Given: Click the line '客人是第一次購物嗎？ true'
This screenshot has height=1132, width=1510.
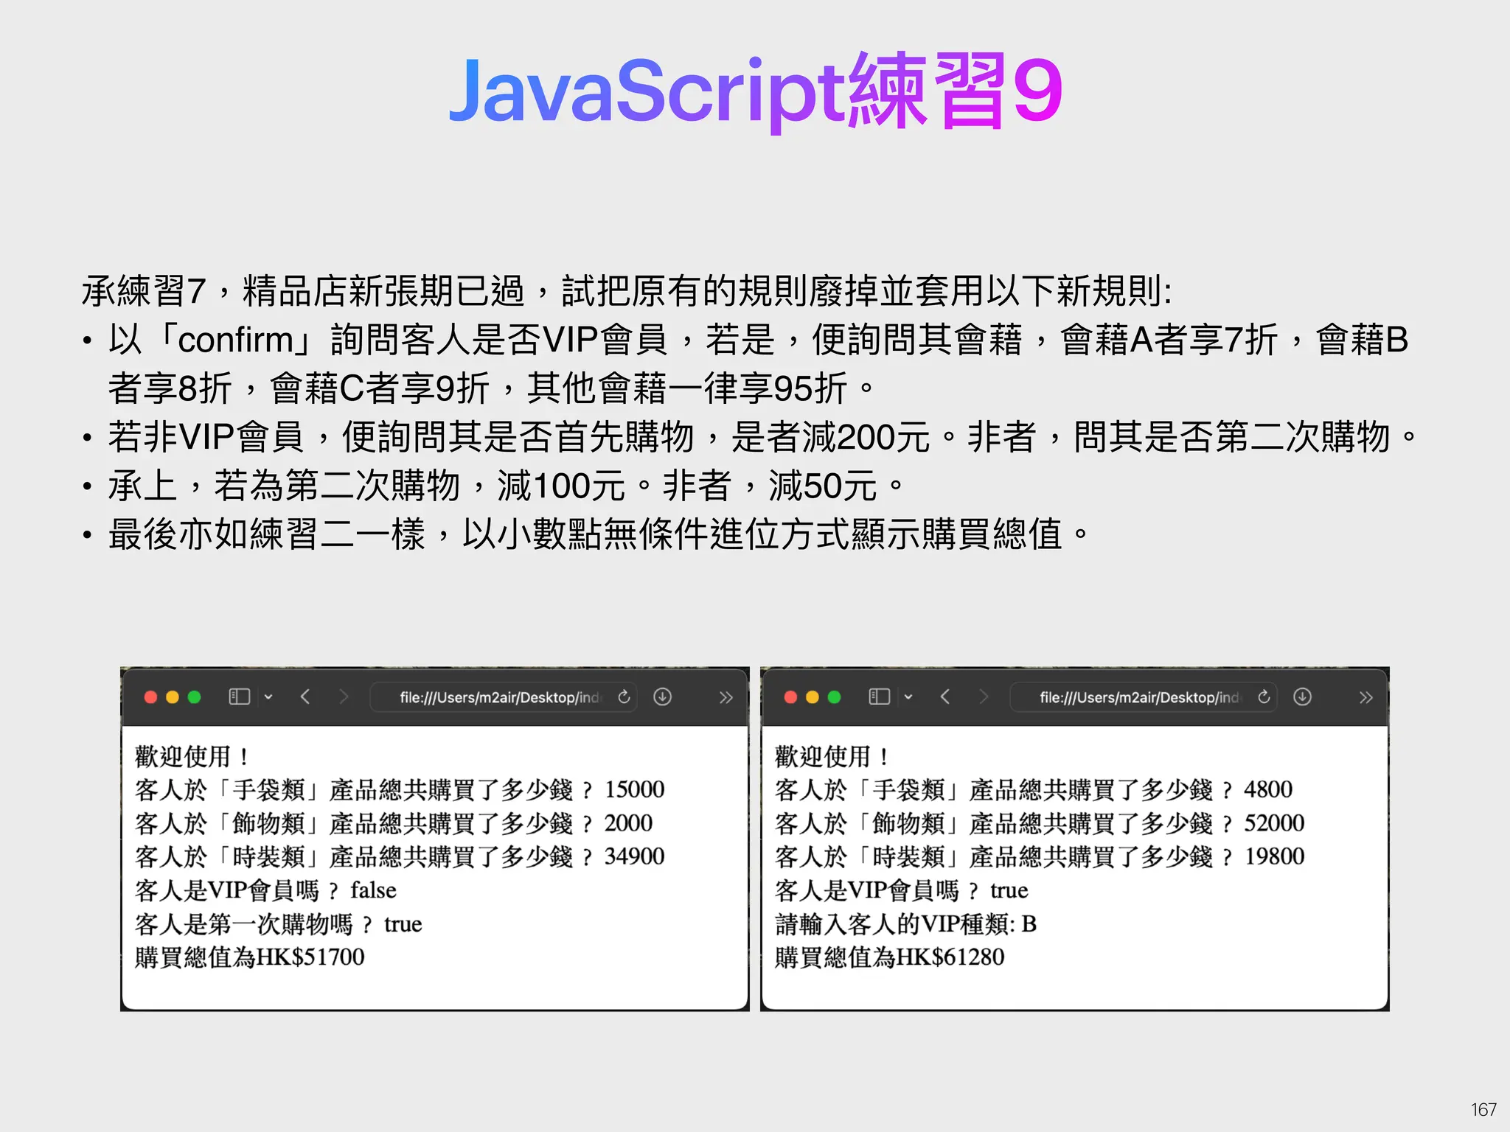Looking at the screenshot, I should [x=279, y=923].
